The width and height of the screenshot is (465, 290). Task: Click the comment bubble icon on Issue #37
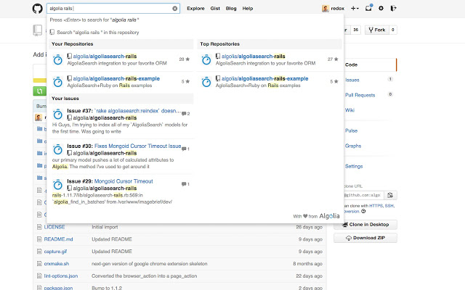tap(184, 114)
